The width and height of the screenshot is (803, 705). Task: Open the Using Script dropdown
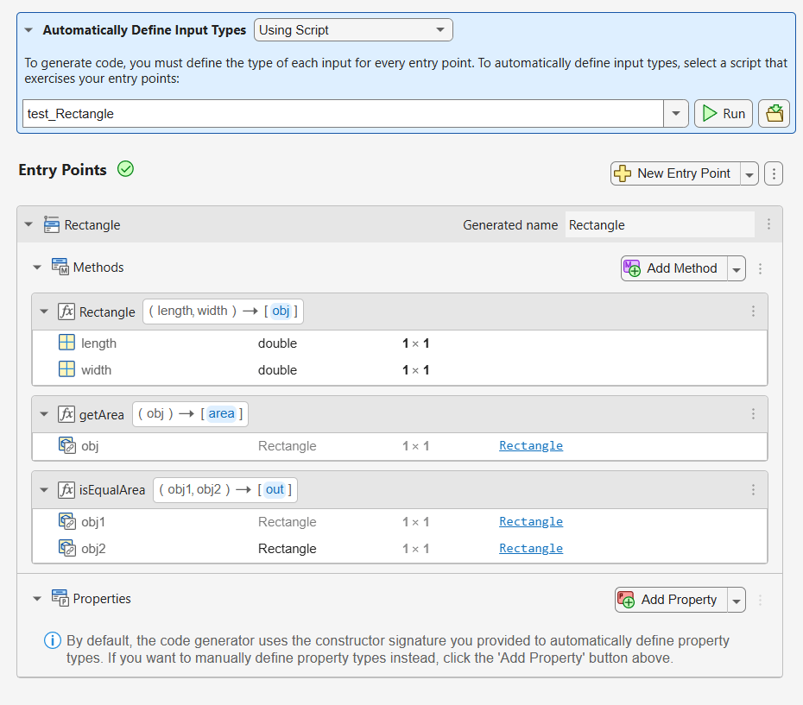(353, 30)
